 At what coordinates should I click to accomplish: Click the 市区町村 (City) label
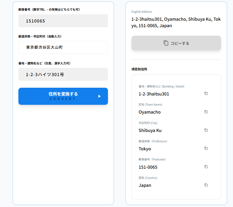[x=148, y=123]
